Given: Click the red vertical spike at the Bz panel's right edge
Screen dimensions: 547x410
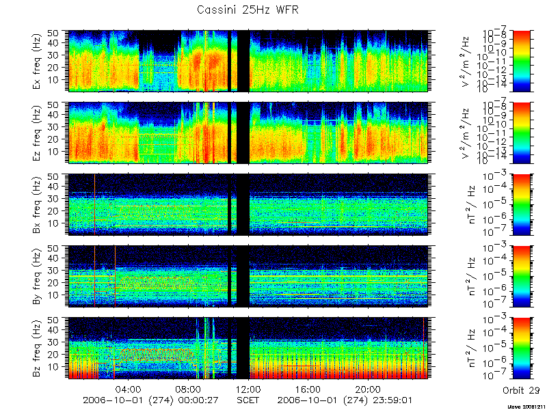Looking at the screenshot, I should point(424,348).
